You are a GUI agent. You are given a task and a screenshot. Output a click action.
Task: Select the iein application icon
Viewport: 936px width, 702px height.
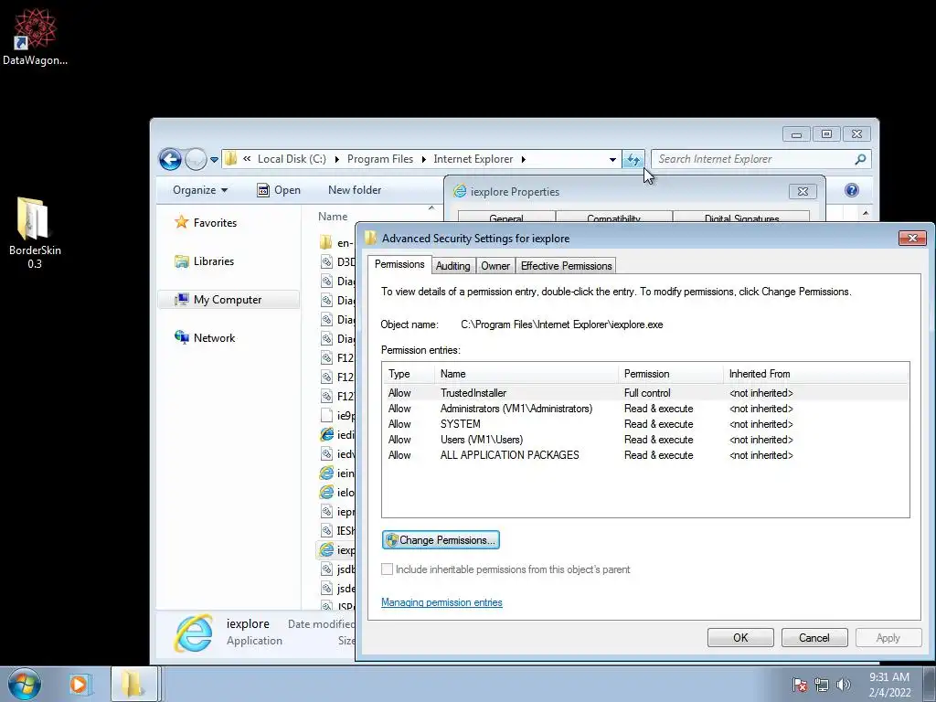point(326,473)
